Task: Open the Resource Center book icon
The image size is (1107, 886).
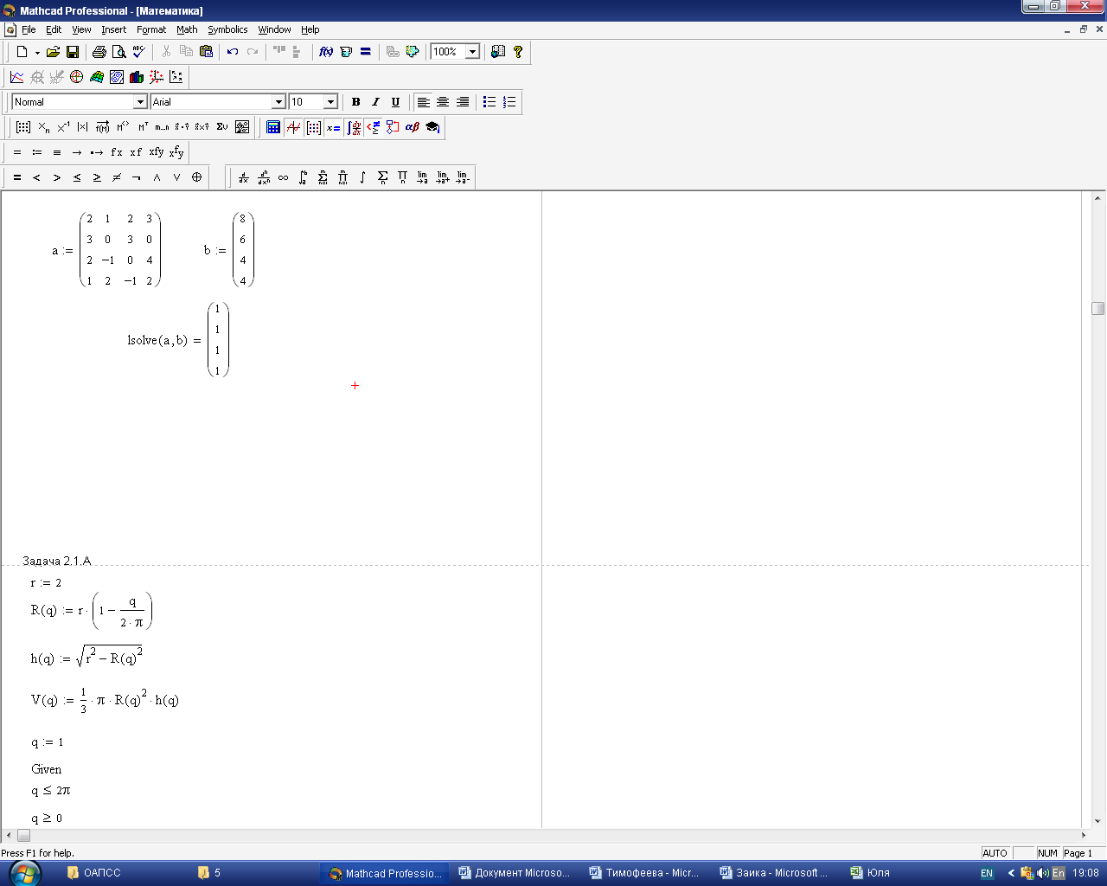Action: tap(498, 52)
